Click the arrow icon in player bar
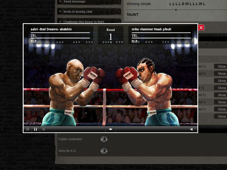The image size is (227, 170). point(111,129)
